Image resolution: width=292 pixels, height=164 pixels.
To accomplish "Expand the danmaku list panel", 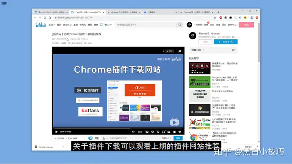I will tap(234, 50).
